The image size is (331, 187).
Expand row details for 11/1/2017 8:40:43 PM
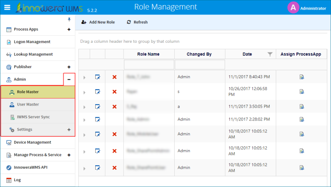(x=84, y=77)
